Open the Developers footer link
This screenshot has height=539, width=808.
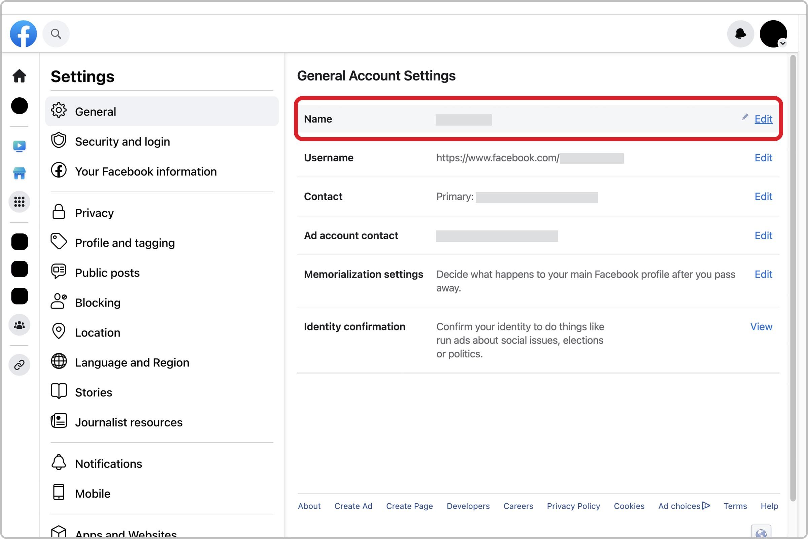click(x=468, y=506)
